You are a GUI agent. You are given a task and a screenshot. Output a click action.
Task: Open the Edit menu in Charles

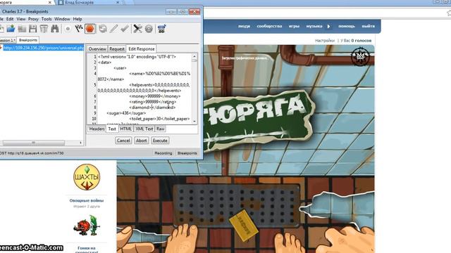click(10, 19)
